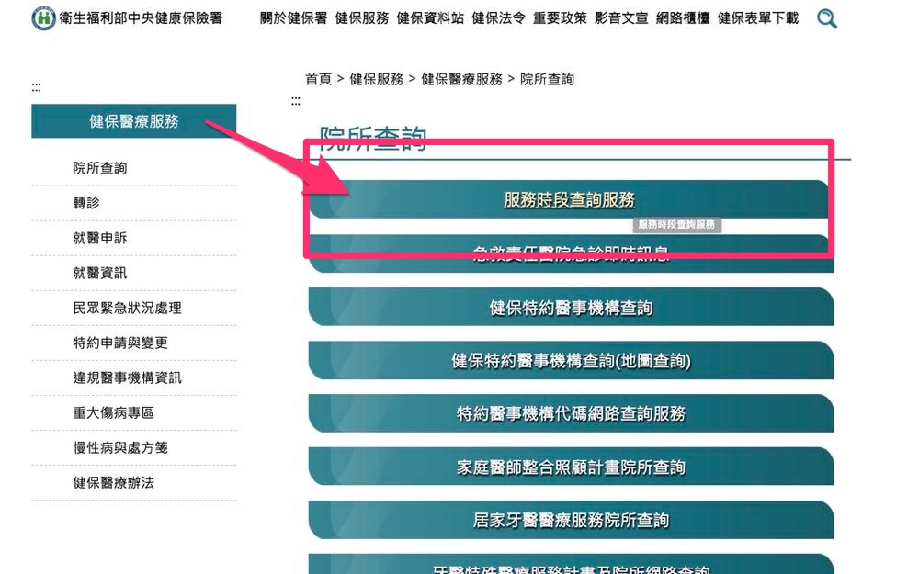Open 影音文宣 menu
919x574 pixels.
pyautogui.click(x=621, y=18)
